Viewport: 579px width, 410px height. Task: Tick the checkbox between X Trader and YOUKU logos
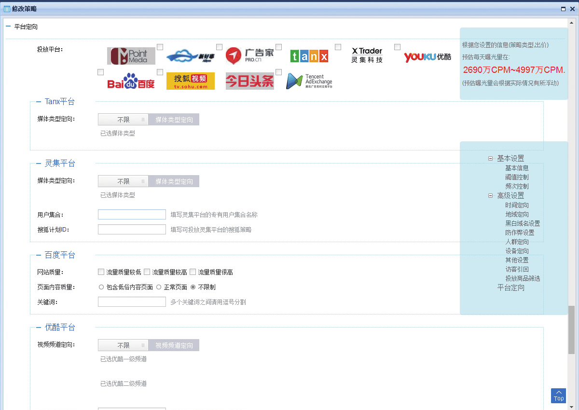tap(398, 47)
